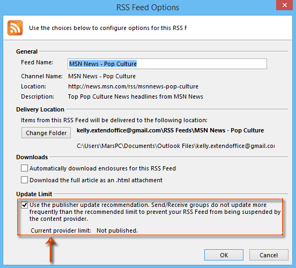Click the Delivery Location section heading

pyautogui.click(x=40, y=109)
